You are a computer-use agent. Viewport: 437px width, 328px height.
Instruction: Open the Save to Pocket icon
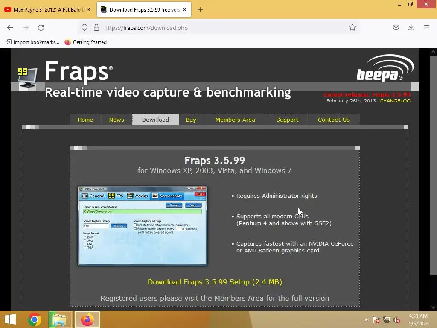[396, 27]
